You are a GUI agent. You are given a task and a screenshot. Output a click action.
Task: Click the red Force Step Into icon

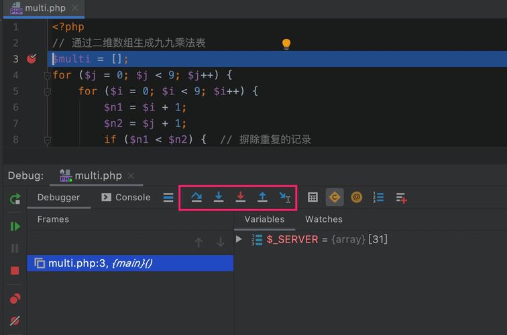click(240, 197)
